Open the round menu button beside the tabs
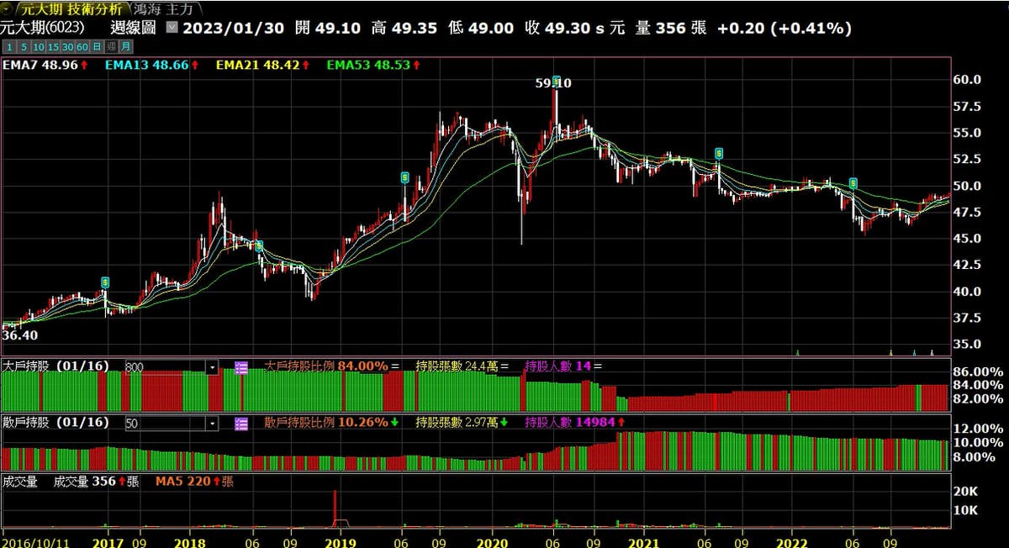 (8, 8)
